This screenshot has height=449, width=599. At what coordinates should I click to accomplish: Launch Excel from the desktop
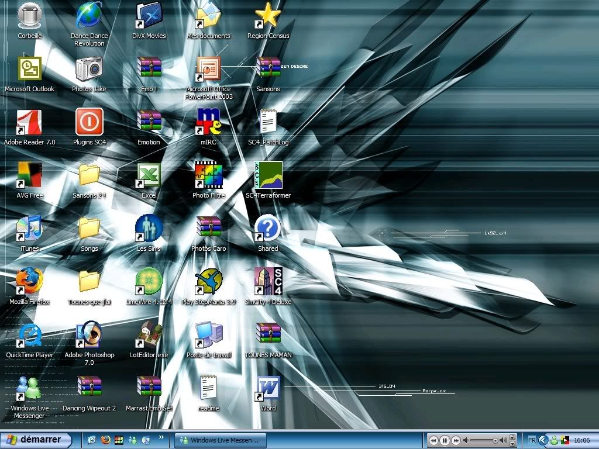[149, 180]
